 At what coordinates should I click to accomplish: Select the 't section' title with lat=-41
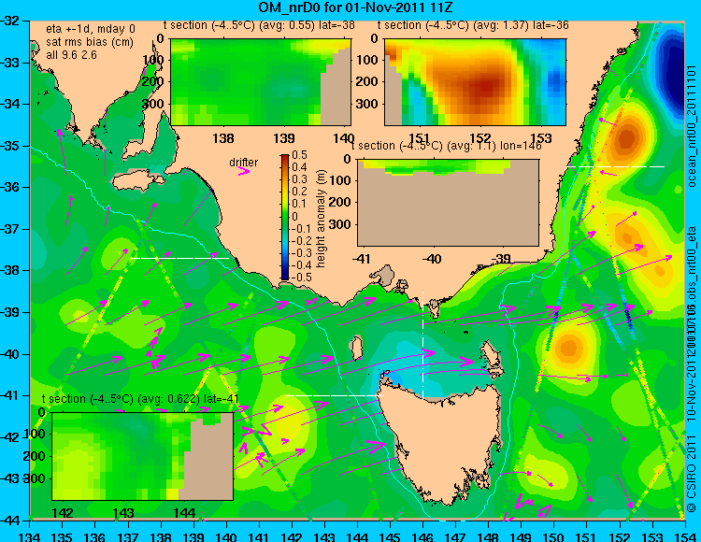tap(140, 399)
